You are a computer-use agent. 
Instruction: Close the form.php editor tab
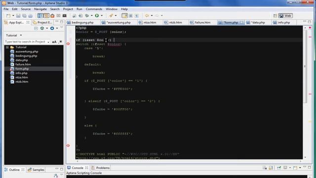(241, 22)
